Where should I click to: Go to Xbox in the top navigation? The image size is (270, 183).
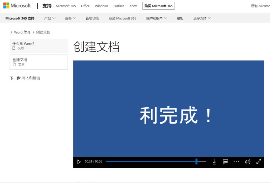(133, 6)
